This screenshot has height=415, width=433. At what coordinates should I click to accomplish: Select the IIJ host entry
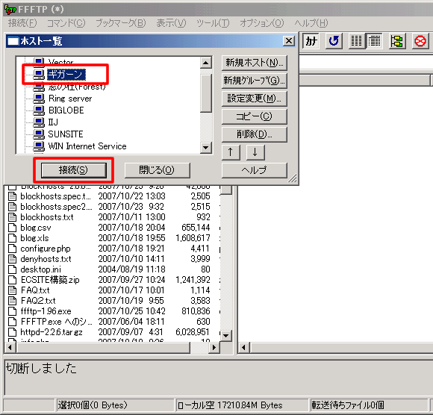(x=53, y=122)
